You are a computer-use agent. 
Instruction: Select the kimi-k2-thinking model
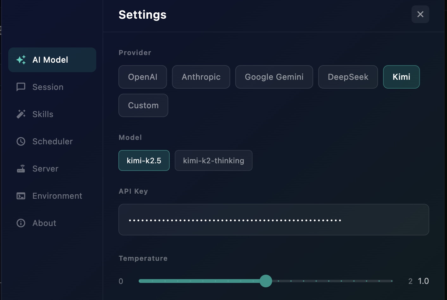pyautogui.click(x=213, y=160)
